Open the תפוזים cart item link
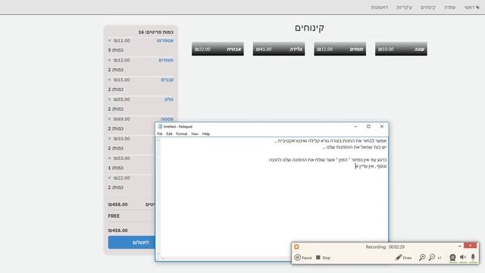Viewport: 485px width, 273px height. point(166,60)
